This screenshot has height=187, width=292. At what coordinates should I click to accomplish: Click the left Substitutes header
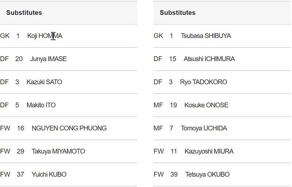pos(24,13)
